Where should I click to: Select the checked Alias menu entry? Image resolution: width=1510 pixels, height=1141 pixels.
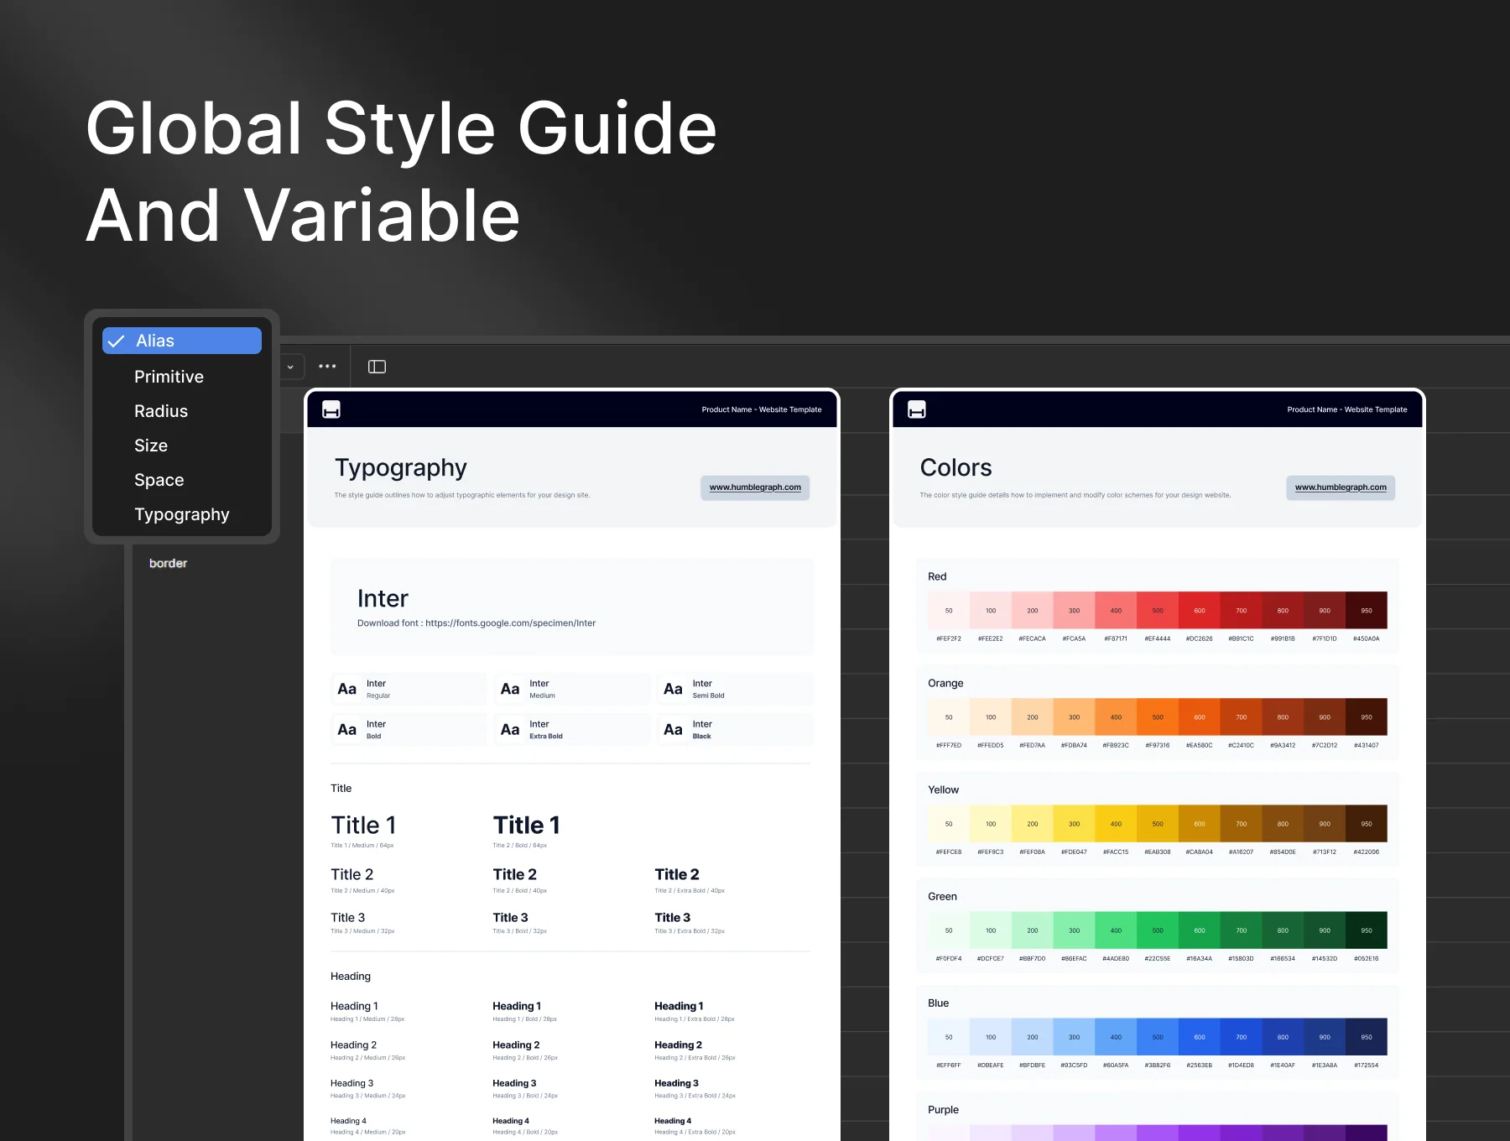pos(182,341)
